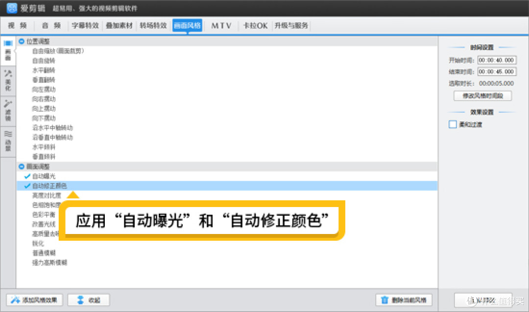
Task: Select the 画面风格 tab
Action: [x=187, y=26]
